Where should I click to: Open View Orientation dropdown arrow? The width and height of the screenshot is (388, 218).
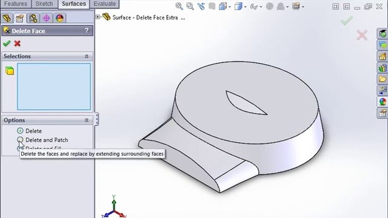230,7
